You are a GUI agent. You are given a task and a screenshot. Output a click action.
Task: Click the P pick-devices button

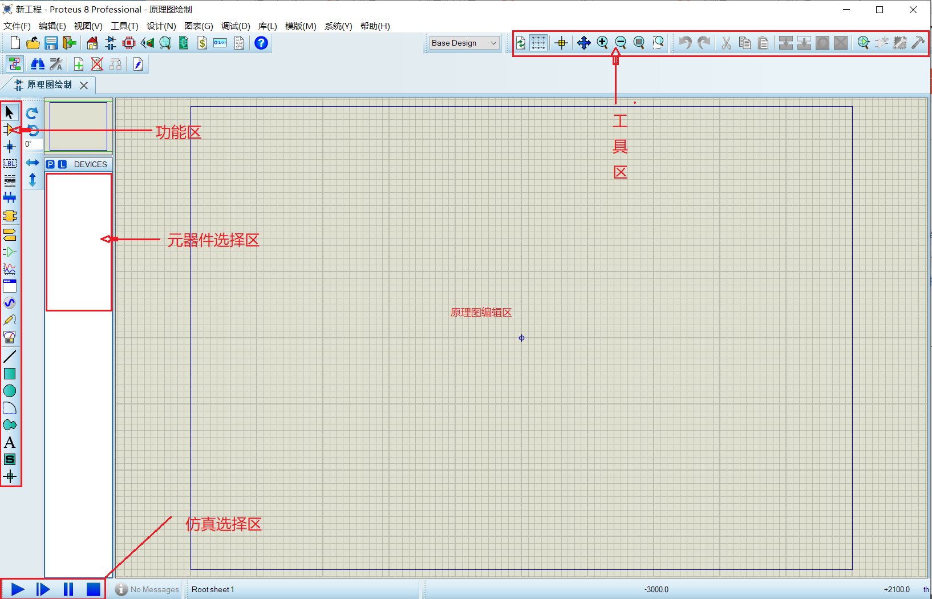[51, 164]
